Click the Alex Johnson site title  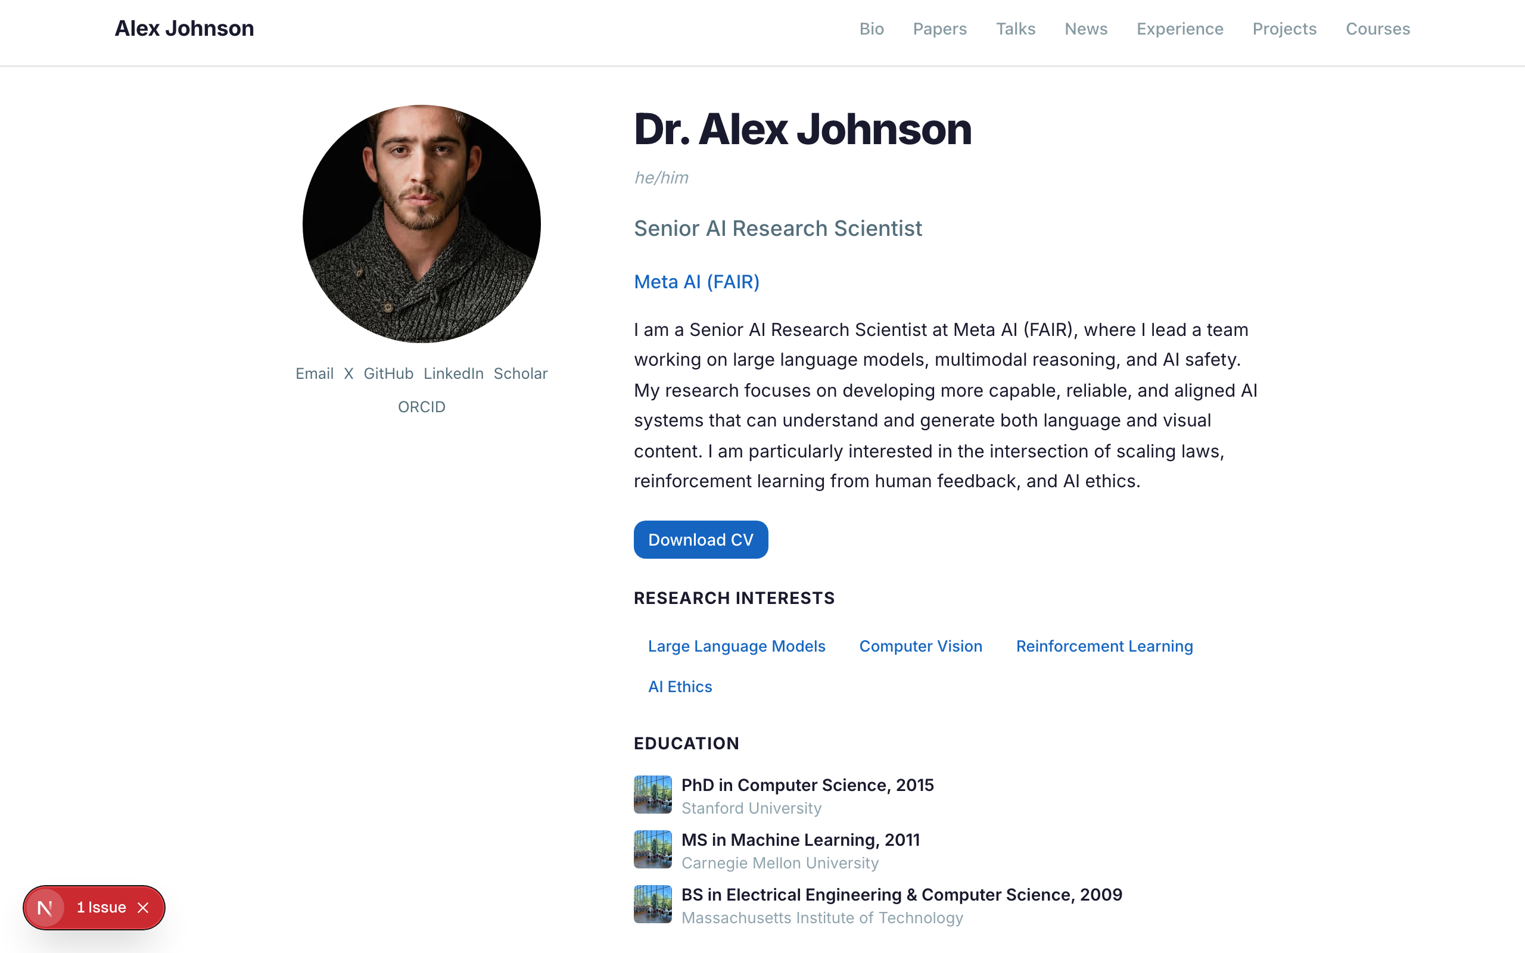click(184, 29)
